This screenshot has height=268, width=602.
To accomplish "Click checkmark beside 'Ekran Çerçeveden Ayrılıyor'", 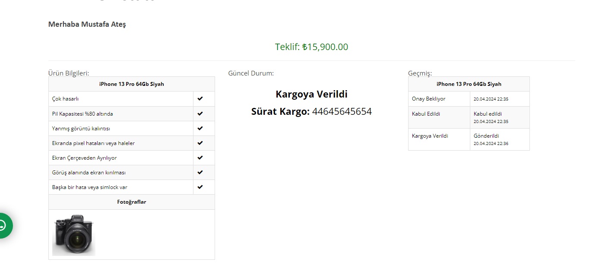I will point(200,158).
